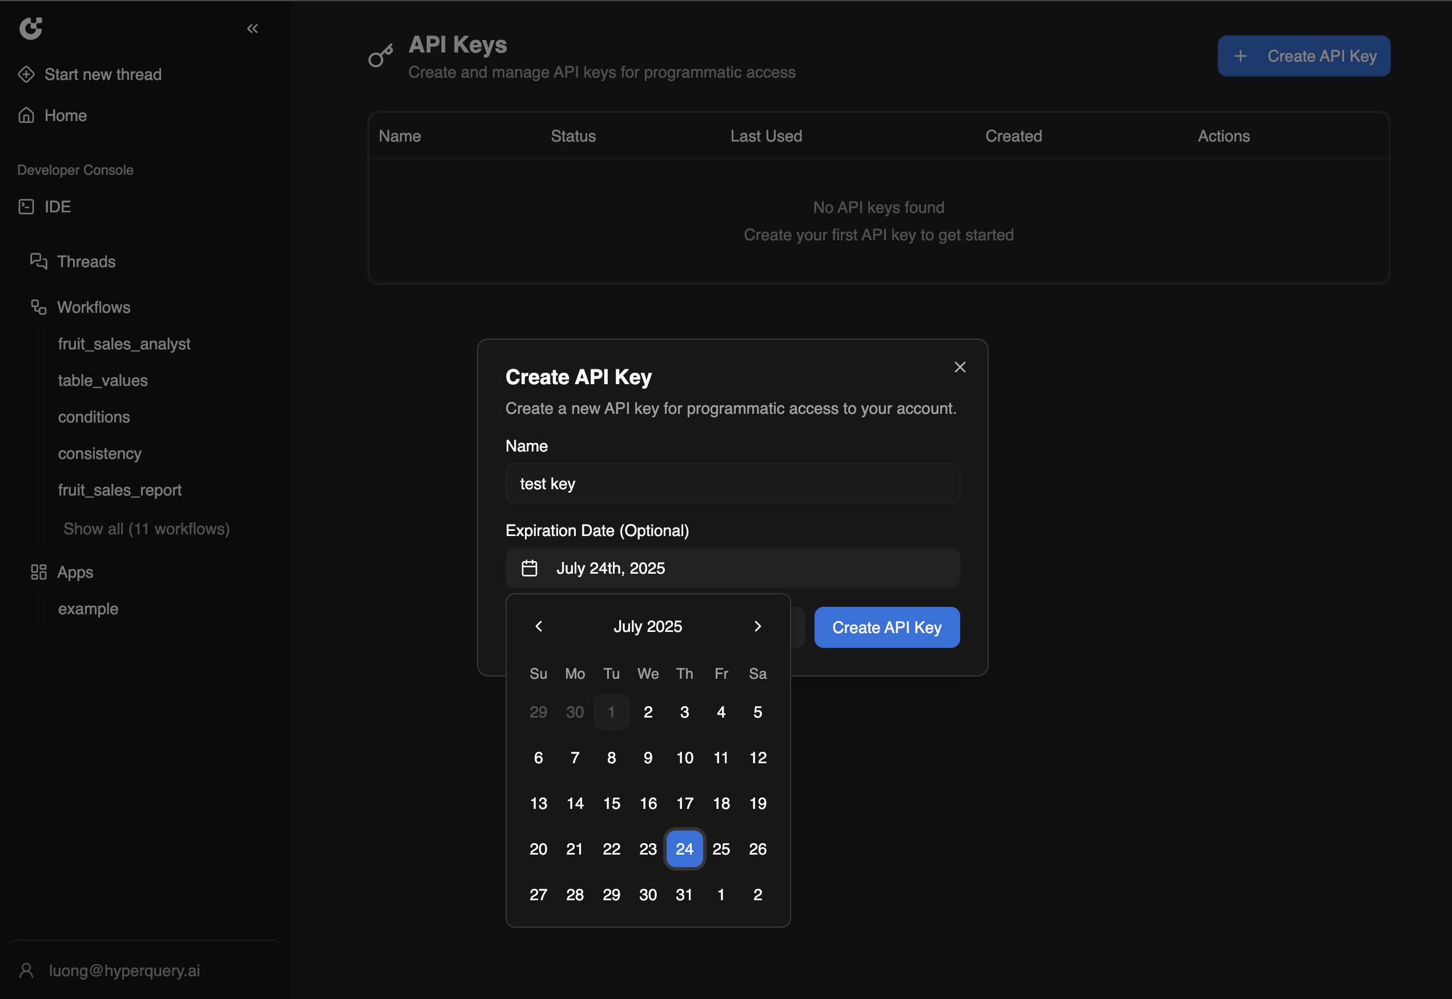The width and height of the screenshot is (1452, 999).
Task: Open the expiration date picker field
Action: [x=732, y=568]
